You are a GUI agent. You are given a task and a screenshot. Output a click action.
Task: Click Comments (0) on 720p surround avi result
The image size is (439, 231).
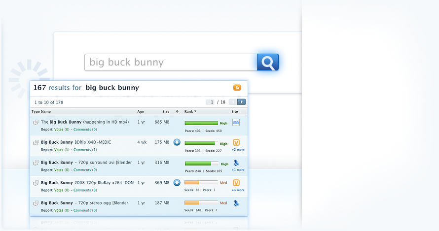coord(85,170)
